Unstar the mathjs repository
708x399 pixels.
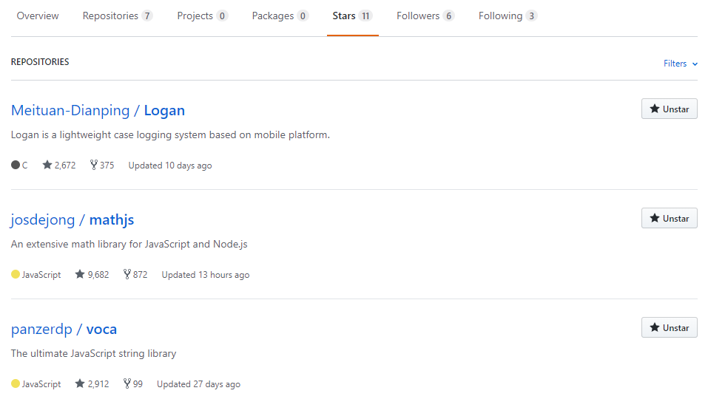point(670,218)
